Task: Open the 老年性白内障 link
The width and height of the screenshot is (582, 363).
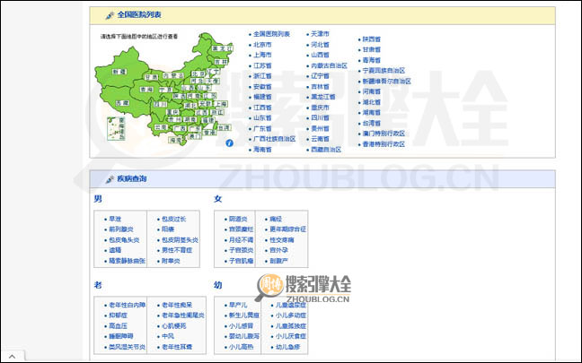Action: (x=127, y=305)
